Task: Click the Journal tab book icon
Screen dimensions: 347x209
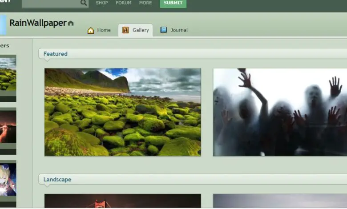Action: 164,30
